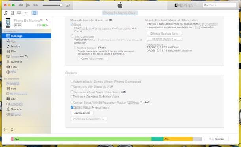241x147 pixels.
Task: Open the Movies library icon in toolbar
Action: point(13,13)
